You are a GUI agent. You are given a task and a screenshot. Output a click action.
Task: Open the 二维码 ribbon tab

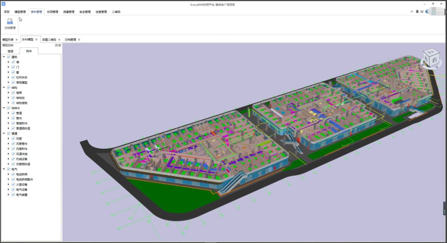(x=116, y=12)
